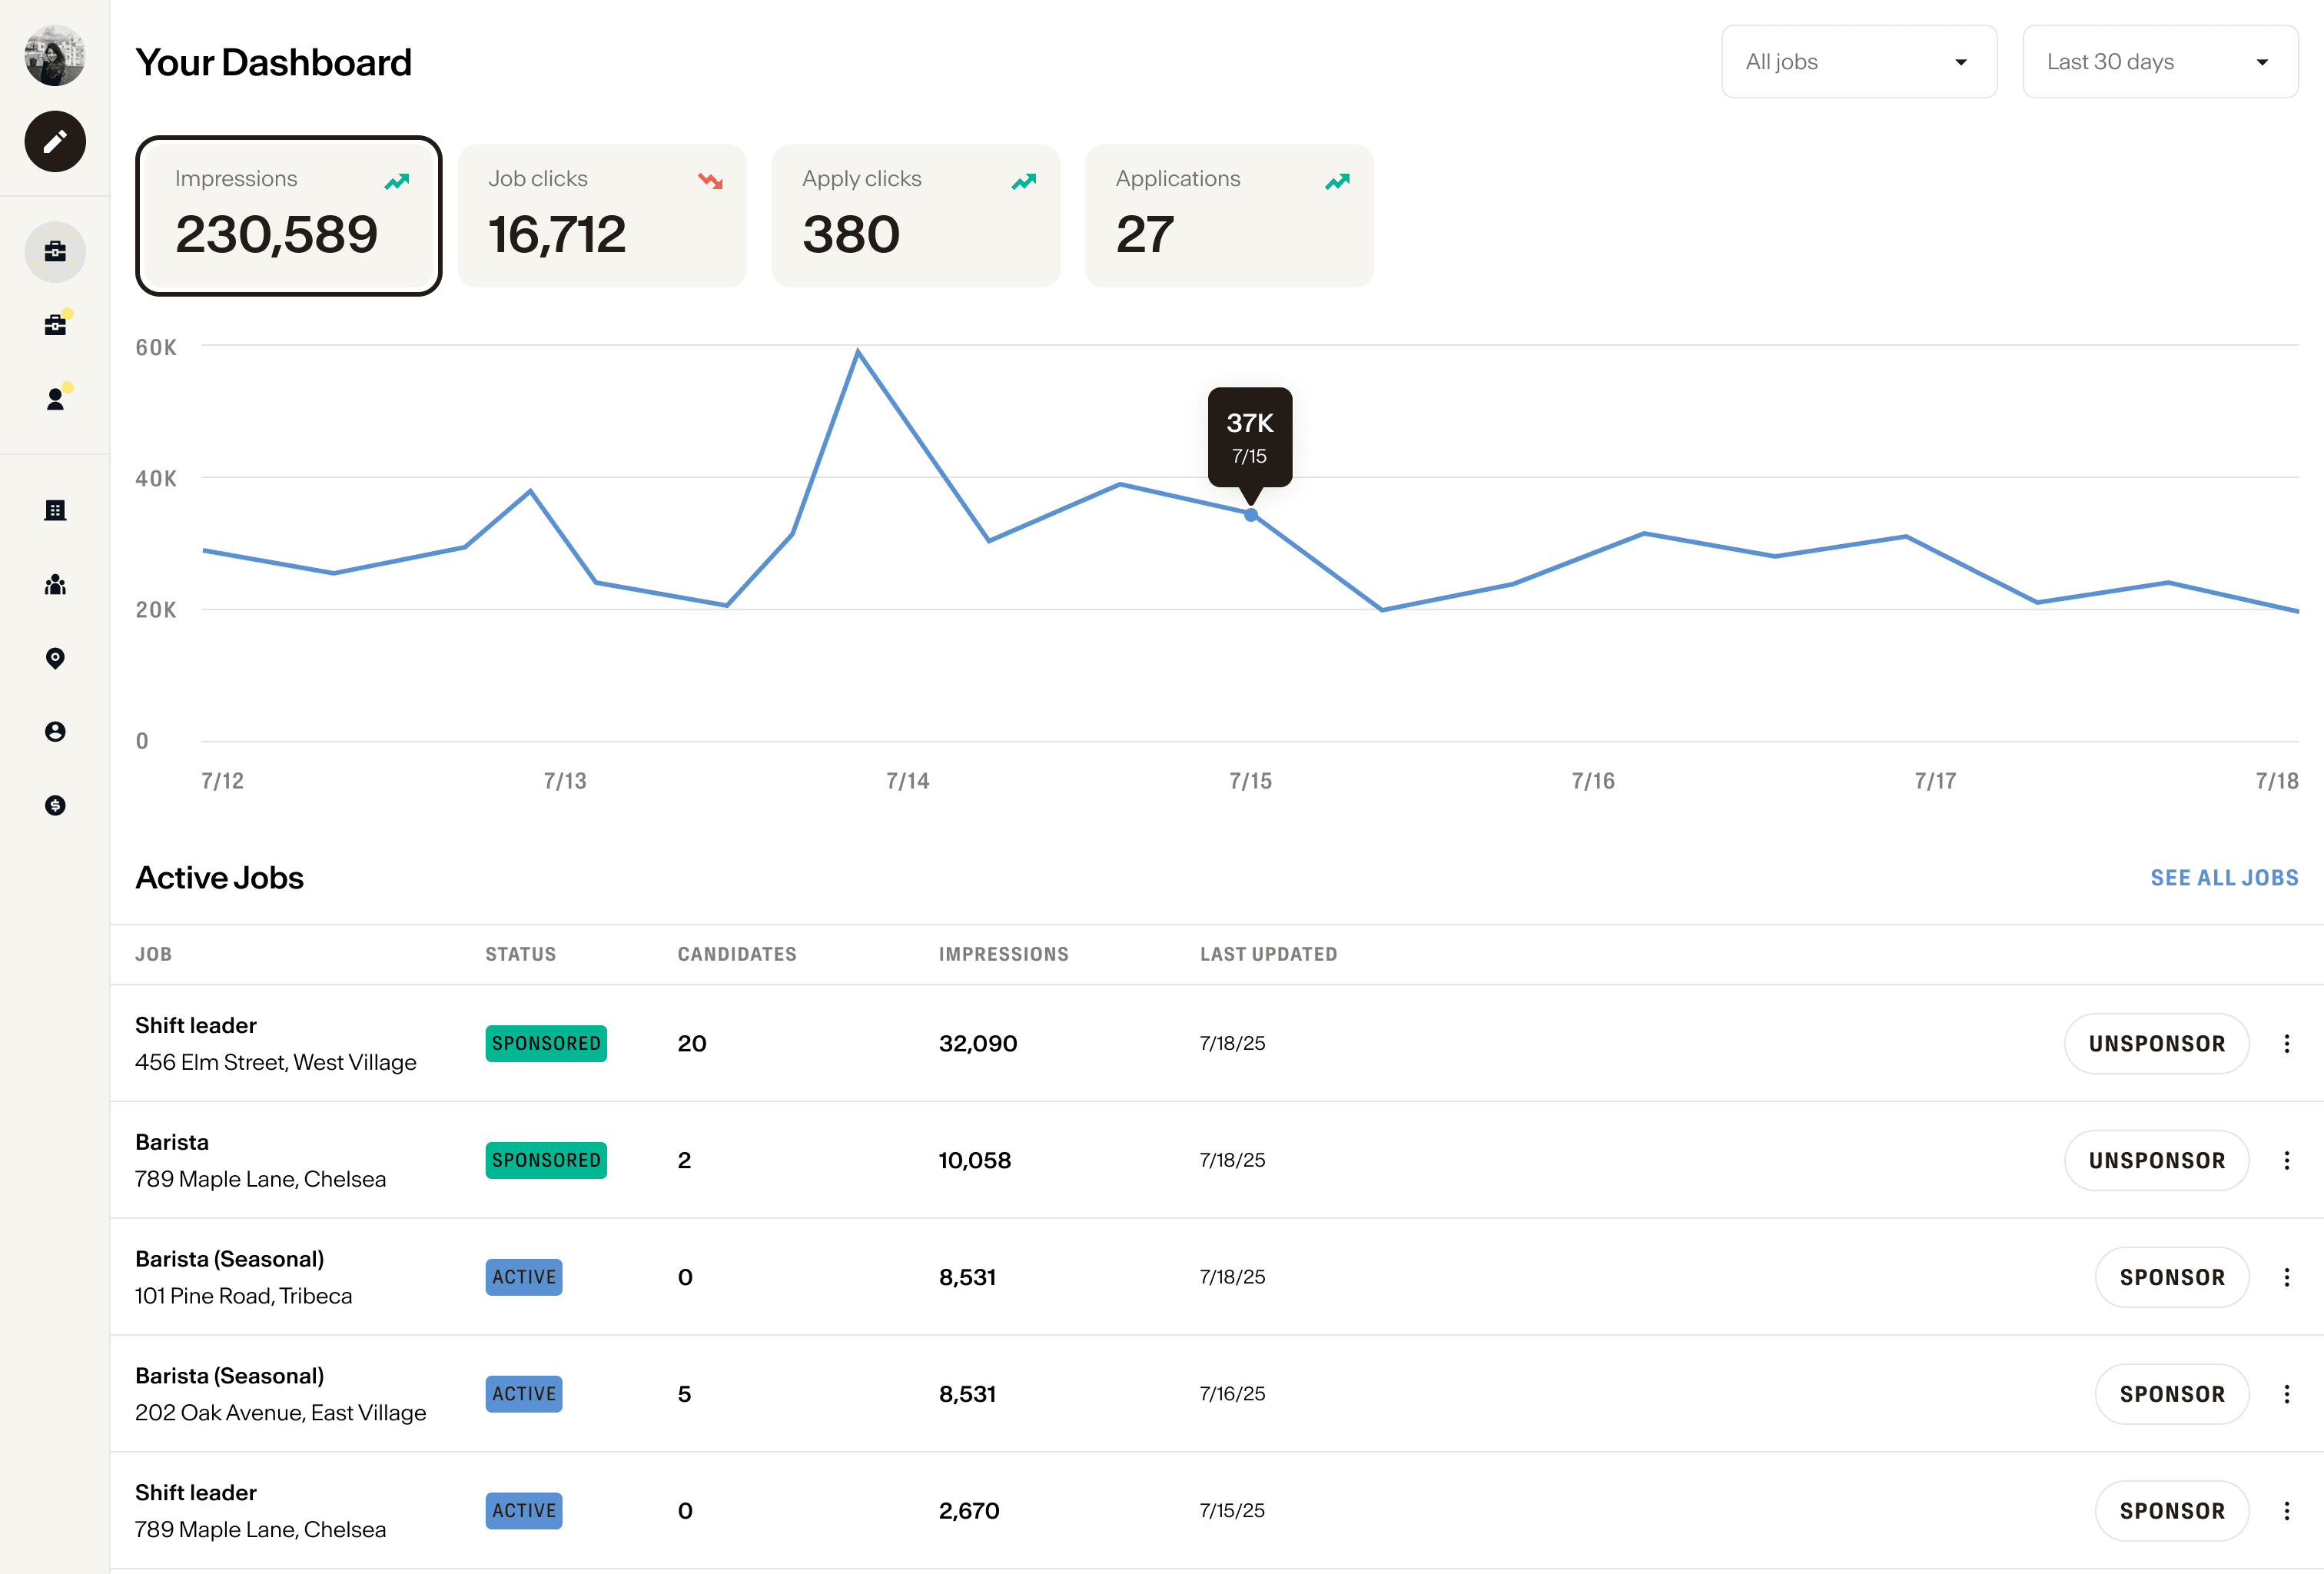Click SEE ALL JOBS link
The image size is (2324, 1574).
click(x=2224, y=877)
